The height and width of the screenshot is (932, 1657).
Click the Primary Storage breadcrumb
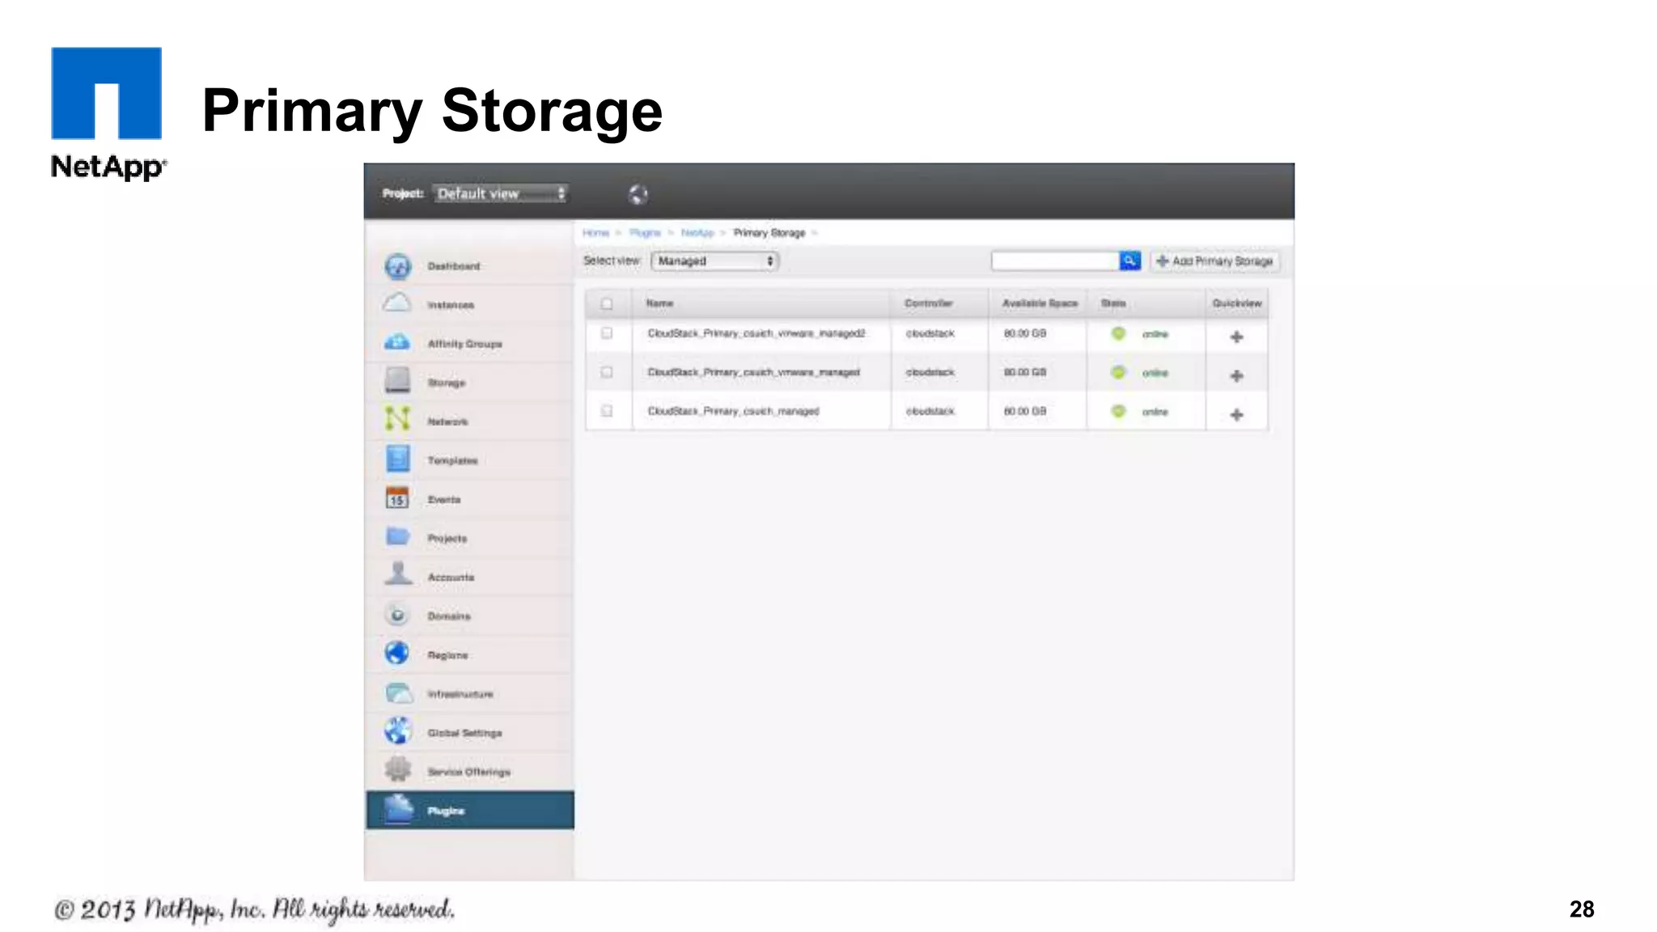click(x=769, y=233)
